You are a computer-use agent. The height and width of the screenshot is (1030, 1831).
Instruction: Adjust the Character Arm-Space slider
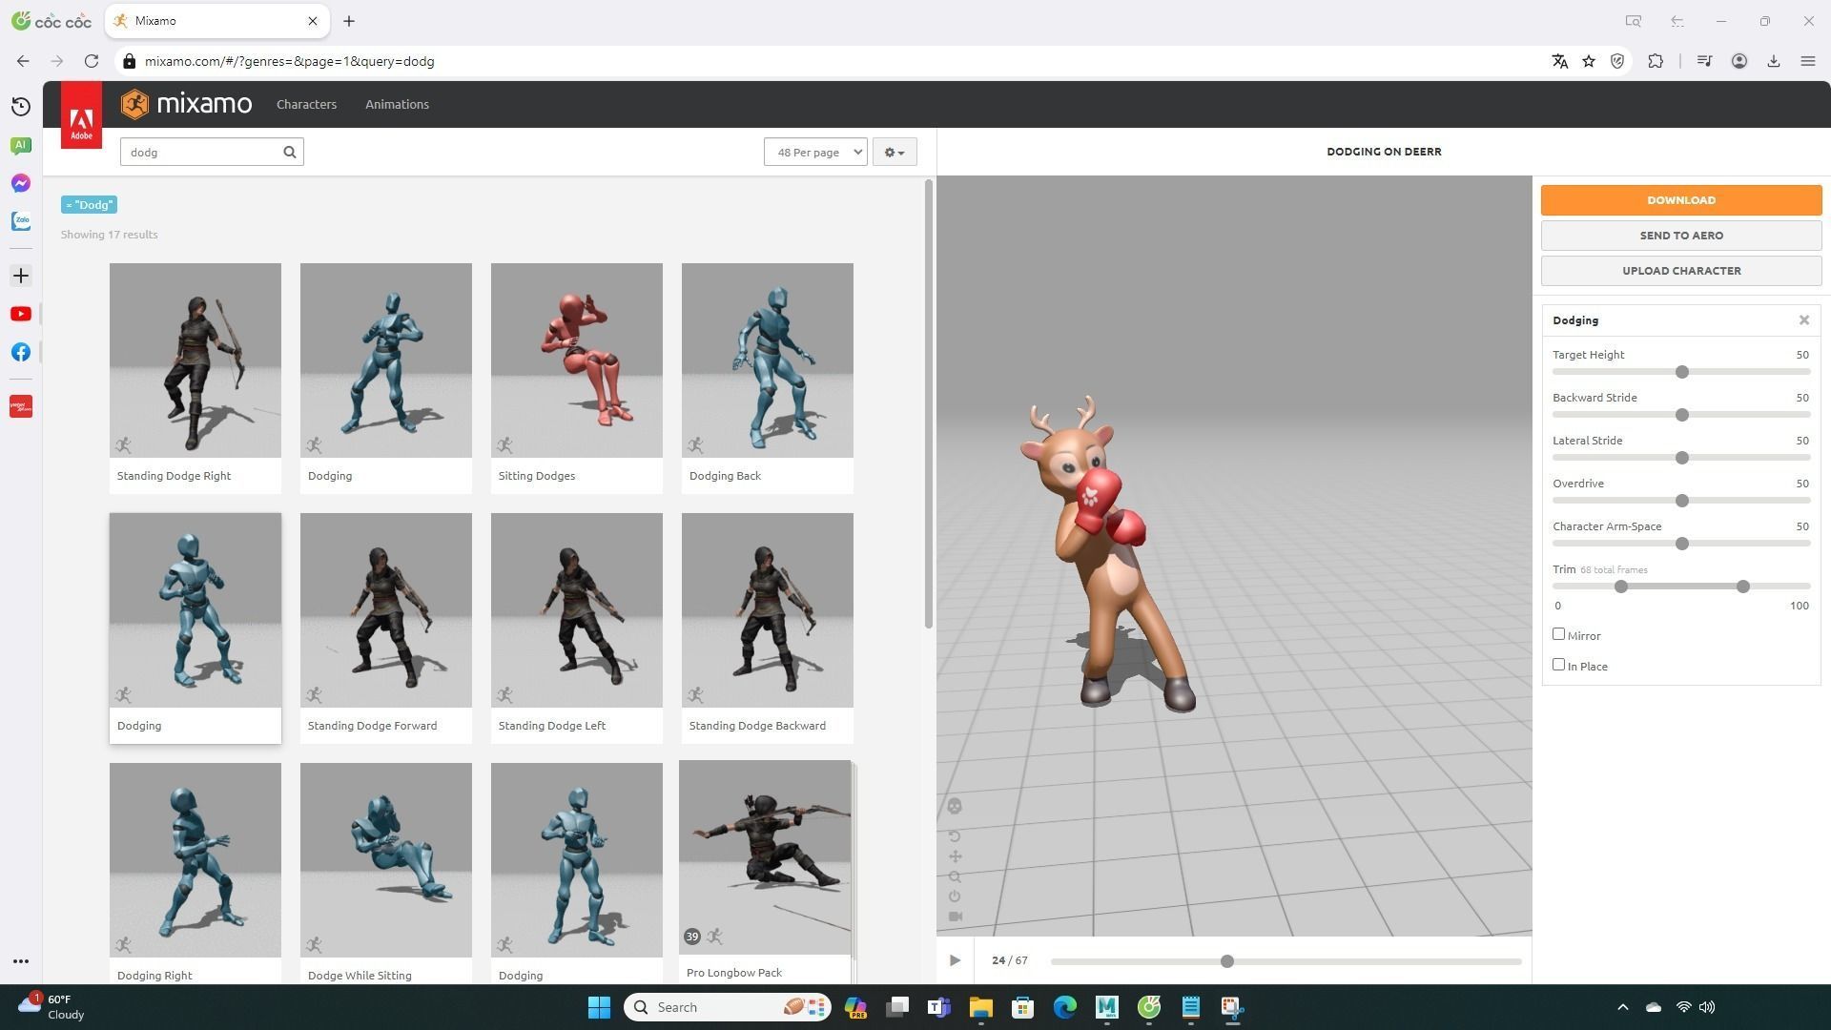pyautogui.click(x=1682, y=544)
